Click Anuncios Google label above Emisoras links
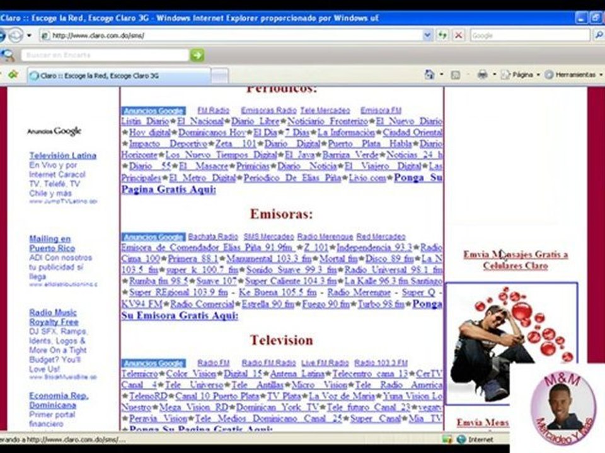605x453 pixels. click(x=154, y=237)
